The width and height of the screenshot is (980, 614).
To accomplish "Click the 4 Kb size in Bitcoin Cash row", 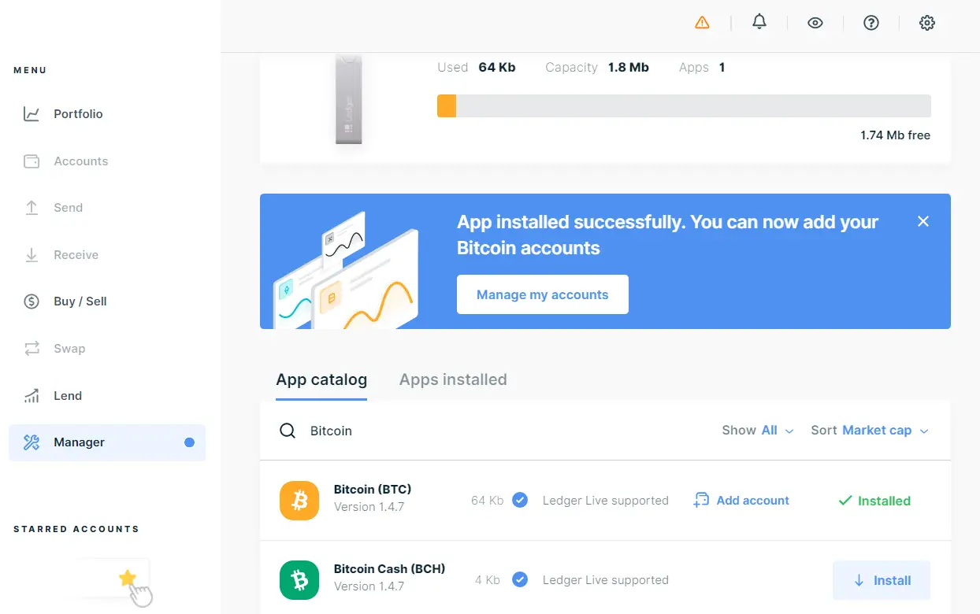I will click(x=488, y=580).
